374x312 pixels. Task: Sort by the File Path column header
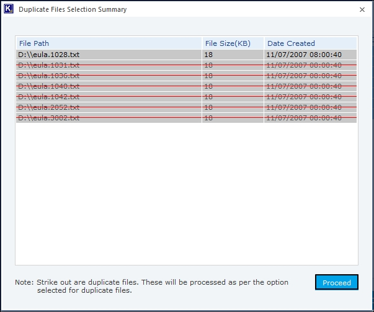click(x=109, y=43)
